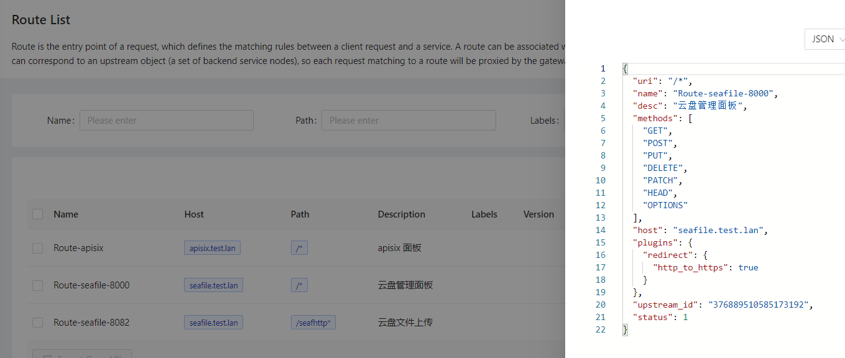
Task: Click the "status" line in JSON editor
Action: 660,317
